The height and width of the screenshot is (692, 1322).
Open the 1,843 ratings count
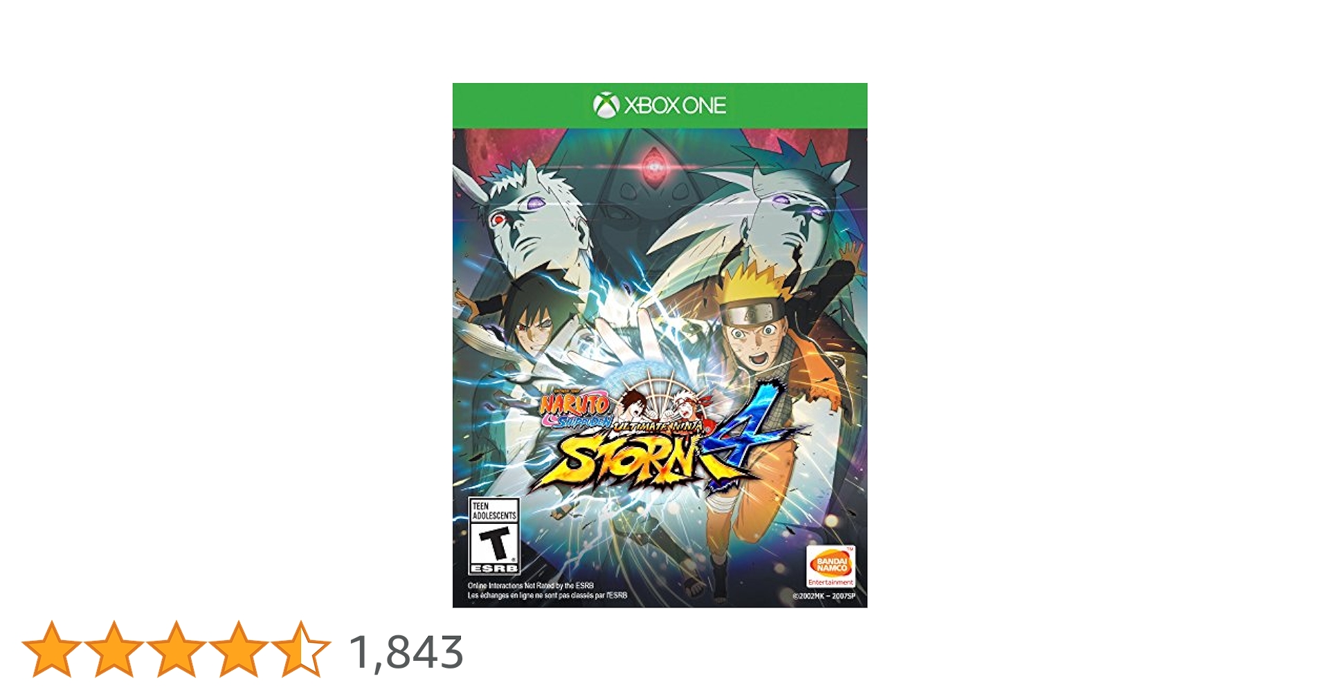(x=406, y=652)
